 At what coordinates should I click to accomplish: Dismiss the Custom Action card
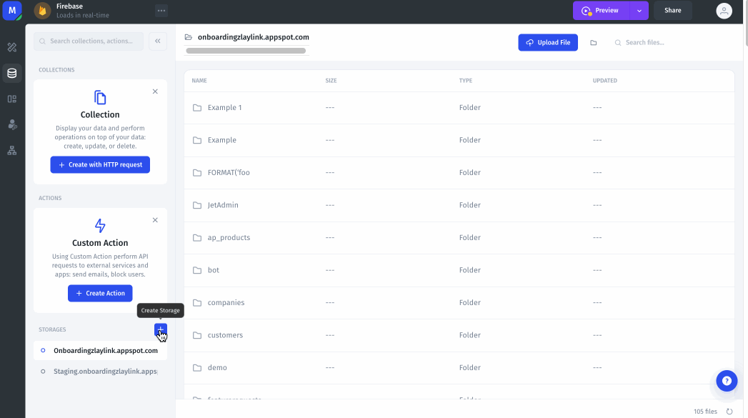(x=155, y=220)
